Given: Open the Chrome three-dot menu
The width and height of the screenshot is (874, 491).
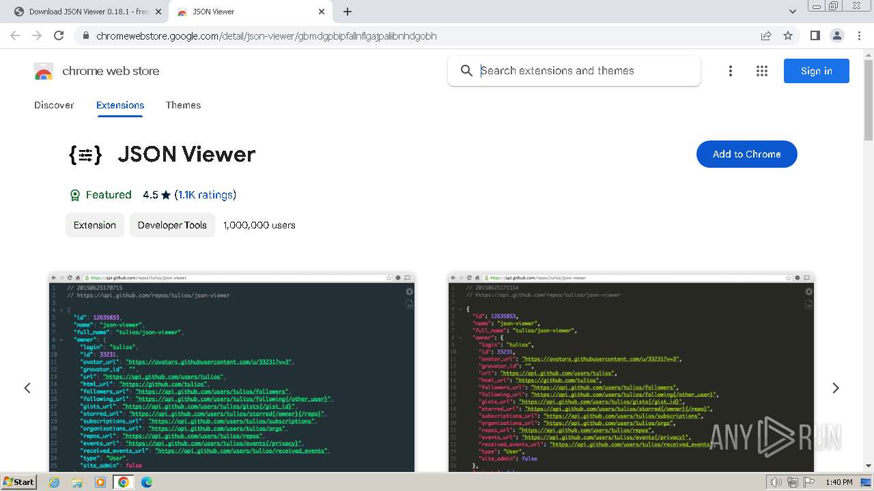Looking at the screenshot, I should [x=858, y=35].
